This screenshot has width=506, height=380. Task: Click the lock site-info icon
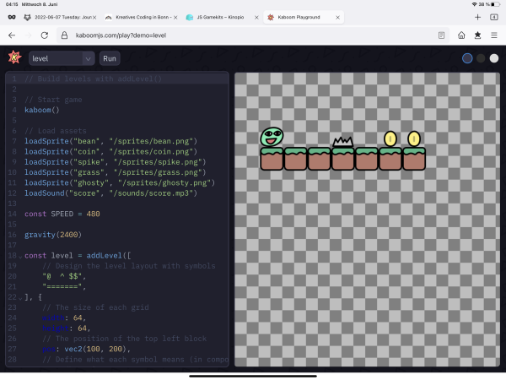click(64, 35)
